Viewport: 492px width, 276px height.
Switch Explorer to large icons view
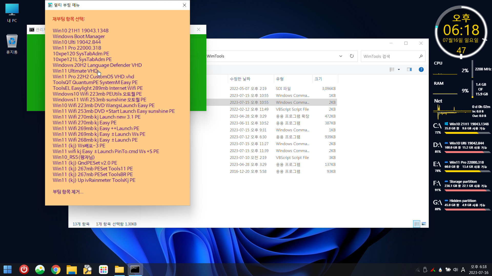[x=424, y=224]
